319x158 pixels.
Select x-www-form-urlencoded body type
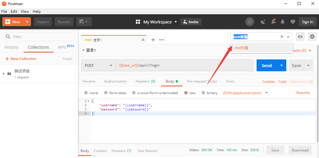[x=134, y=93]
